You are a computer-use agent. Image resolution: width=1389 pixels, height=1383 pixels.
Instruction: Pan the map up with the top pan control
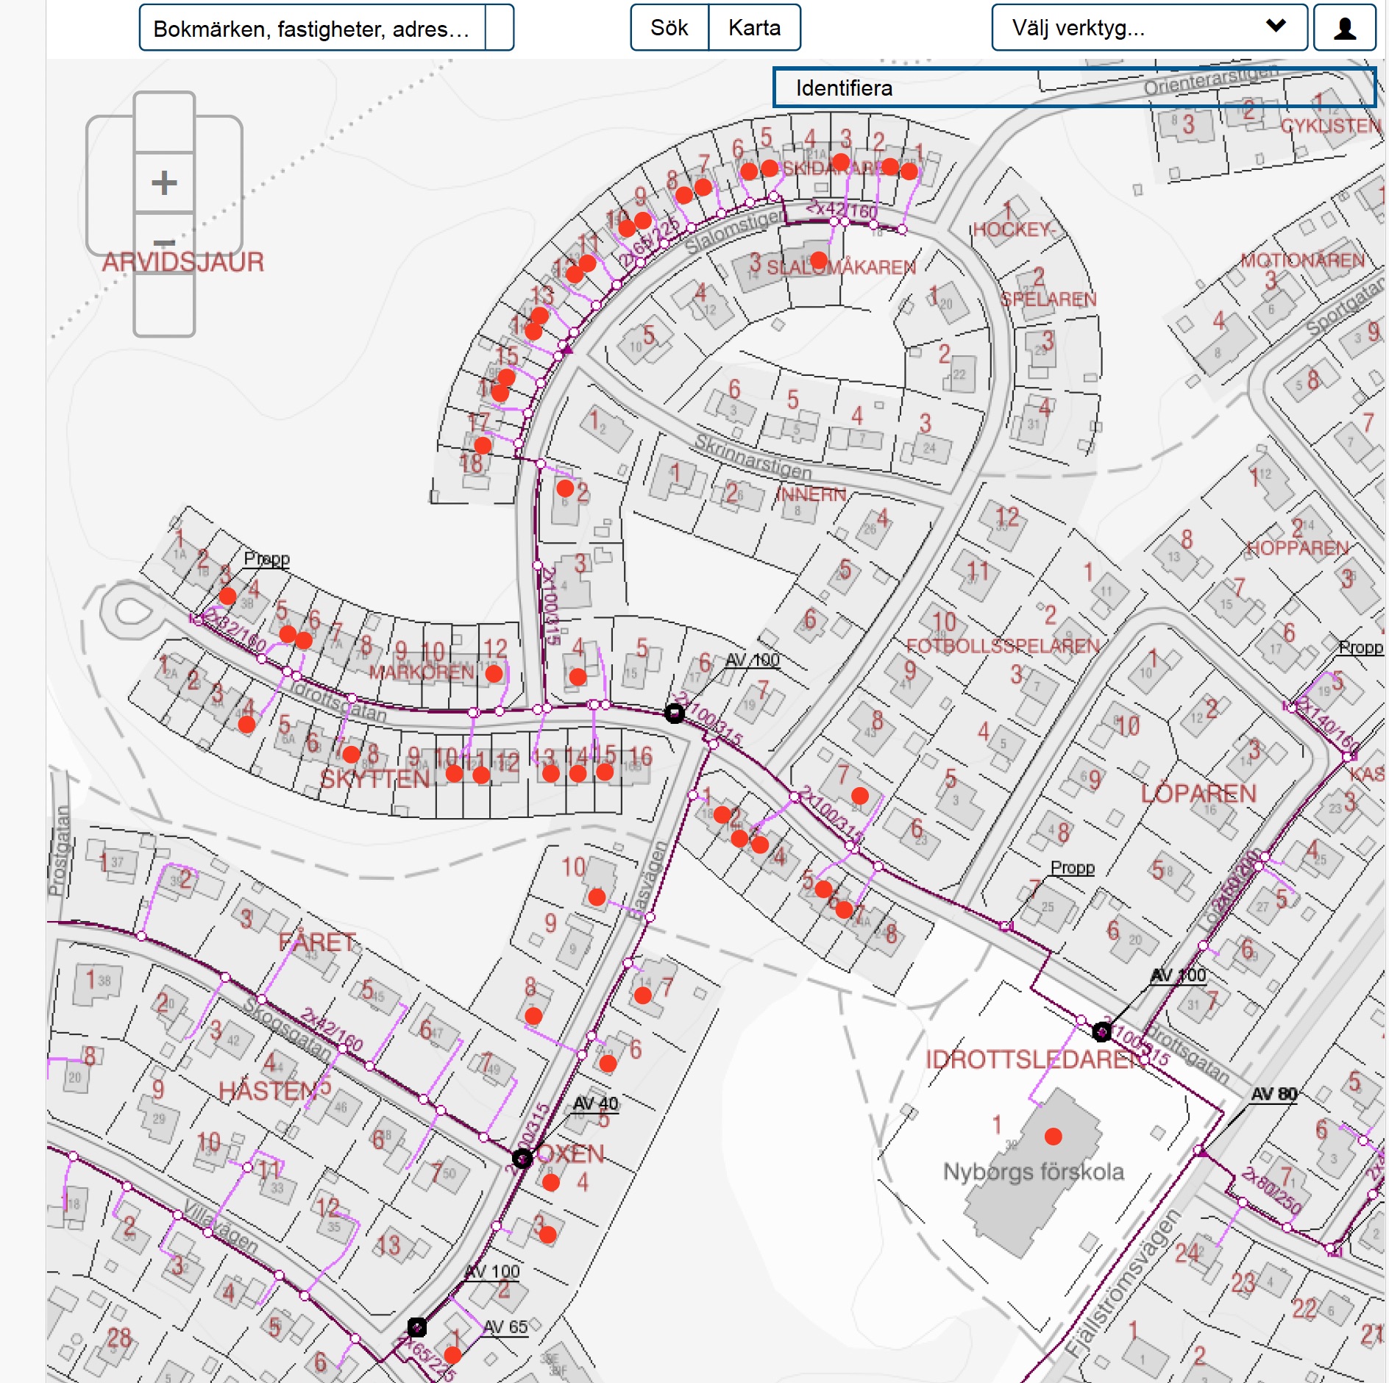[x=164, y=122]
